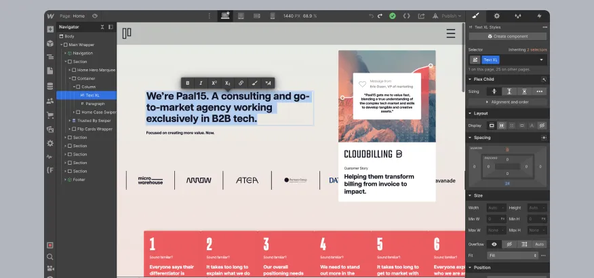Open the Selector field dropdown arrow
This screenshot has width=594, height=278.
(x=541, y=60)
